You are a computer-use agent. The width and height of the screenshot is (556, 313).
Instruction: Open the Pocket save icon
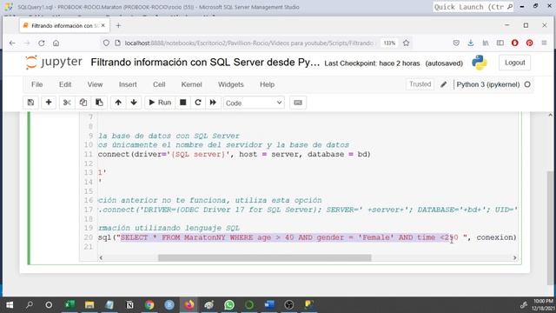[x=456, y=43]
